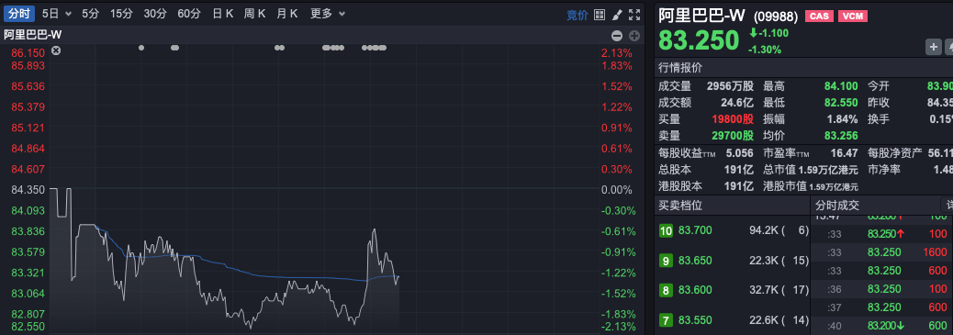Select ask level 10 at 83.700
The height and width of the screenshot is (335, 953).
click(731, 230)
